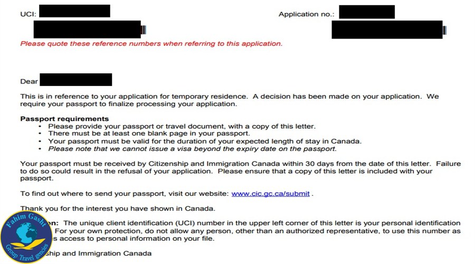Click the Dear salutation text
This screenshot has width=475, height=264.
[29, 82]
